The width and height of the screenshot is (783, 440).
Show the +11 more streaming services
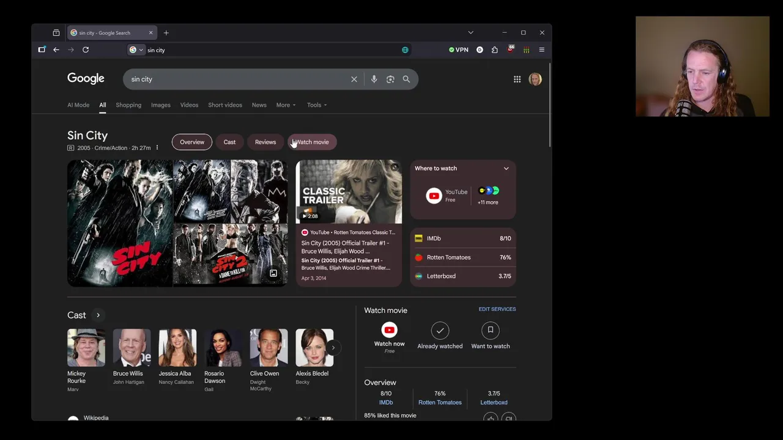pyautogui.click(x=488, y=196)
